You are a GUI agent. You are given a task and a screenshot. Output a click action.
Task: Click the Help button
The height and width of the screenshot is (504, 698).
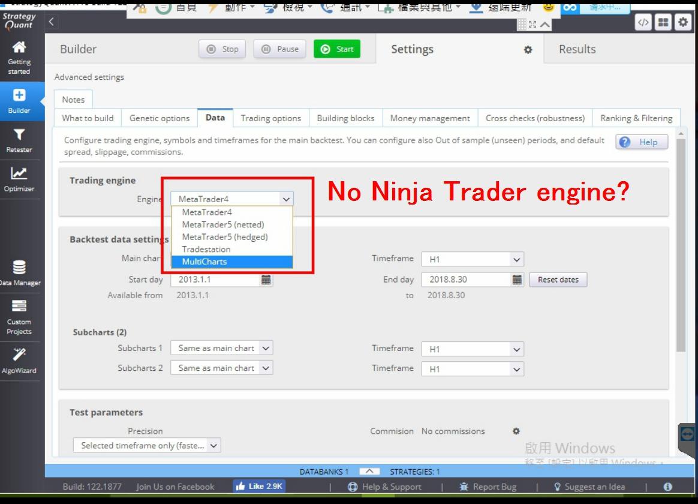[x=642, y=142]
